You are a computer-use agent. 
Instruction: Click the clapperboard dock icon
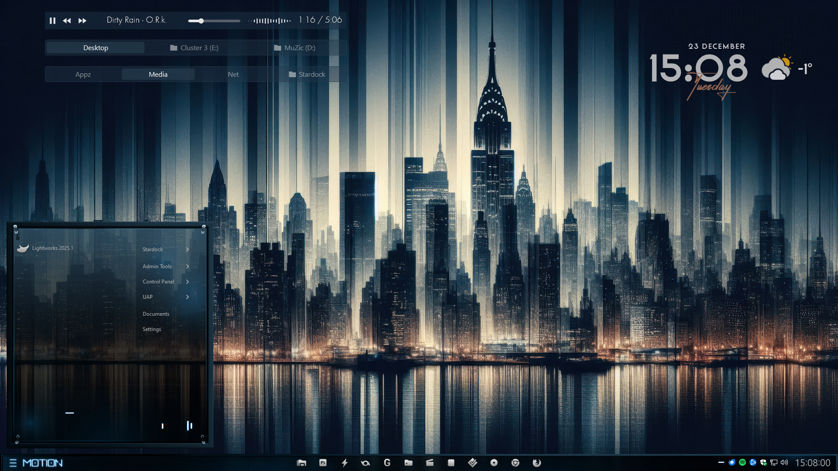[x=430, y=463]
